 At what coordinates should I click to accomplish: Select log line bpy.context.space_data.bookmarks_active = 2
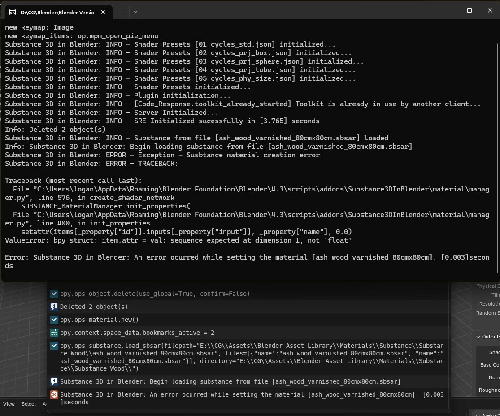coord(248,333)
